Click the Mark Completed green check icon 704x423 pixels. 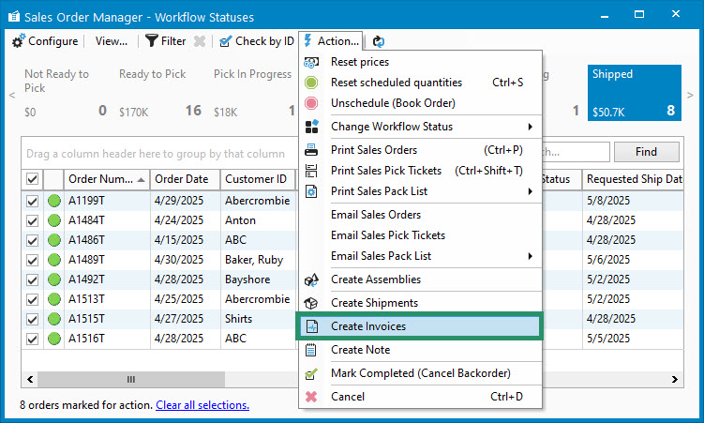coord(311,373)
